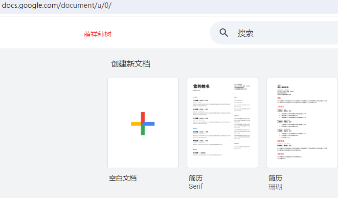Click the colorful plus icon
The height and width of the screenshot is (198, 338).
pos(143,124)
